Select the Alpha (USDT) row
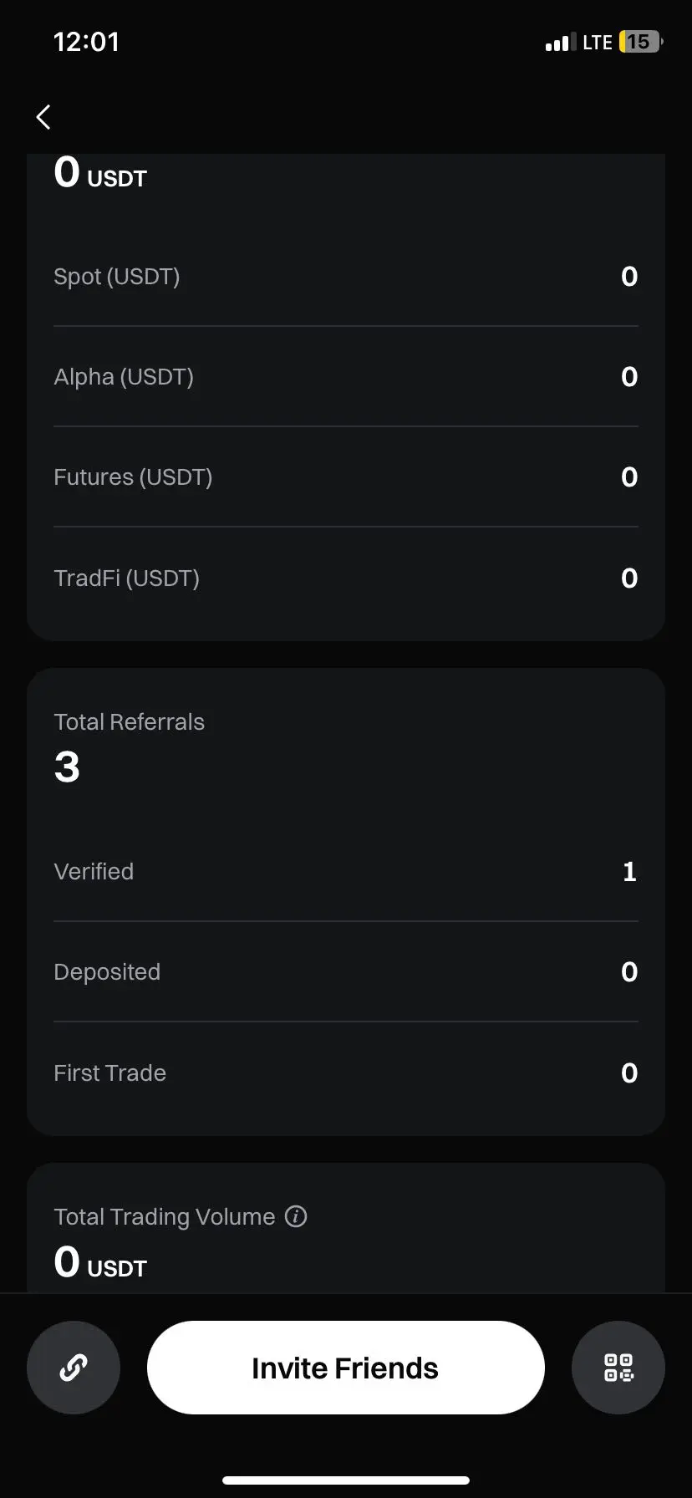Viewport: 692px width, 1498px height. click(x=346, y=377)
